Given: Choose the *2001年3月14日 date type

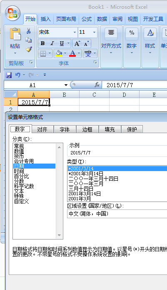Looking at the screenshot, I should pos(86,174).
